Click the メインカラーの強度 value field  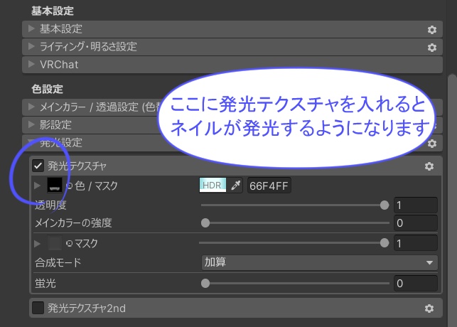(x=415, y=223)
